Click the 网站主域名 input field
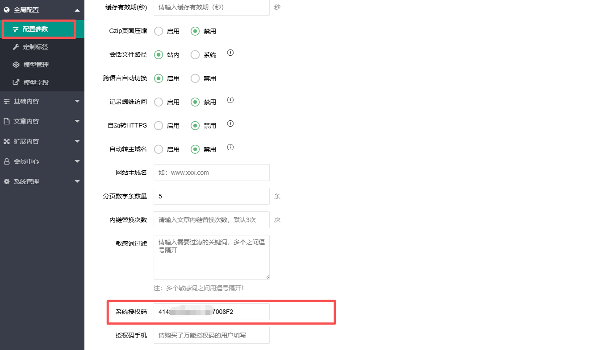The width and height of the screenshot is (602, 350). pyautogui.click(x=211, y=173)
